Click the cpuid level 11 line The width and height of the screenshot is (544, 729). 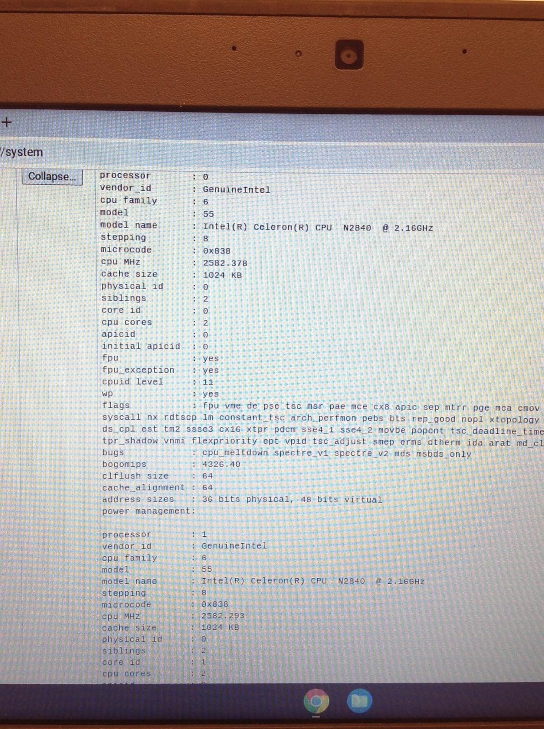tap(157, 382)
